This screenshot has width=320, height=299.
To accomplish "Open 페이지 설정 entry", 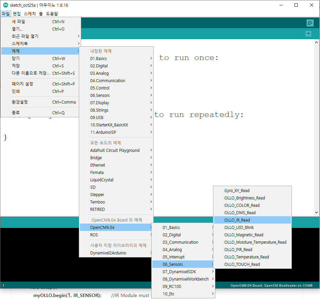I will coord(40,84).
